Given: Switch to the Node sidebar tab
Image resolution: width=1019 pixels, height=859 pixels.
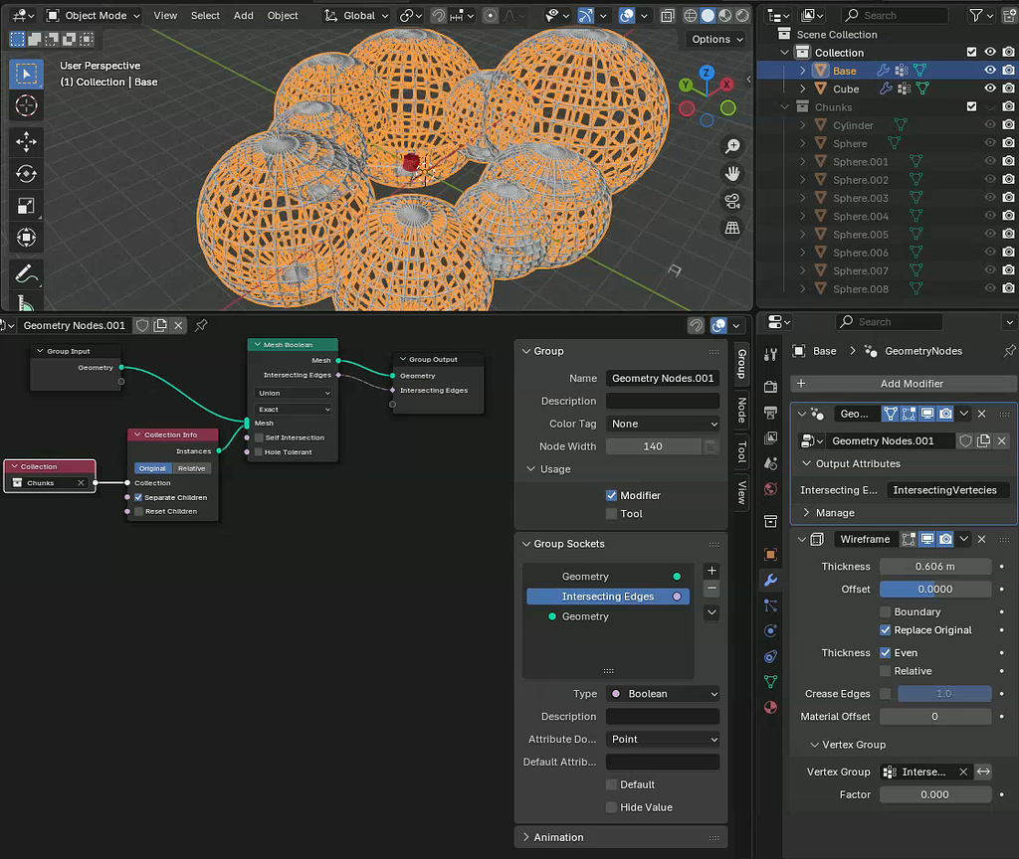Looking at the screenshot, I should [x=741, y=410].
